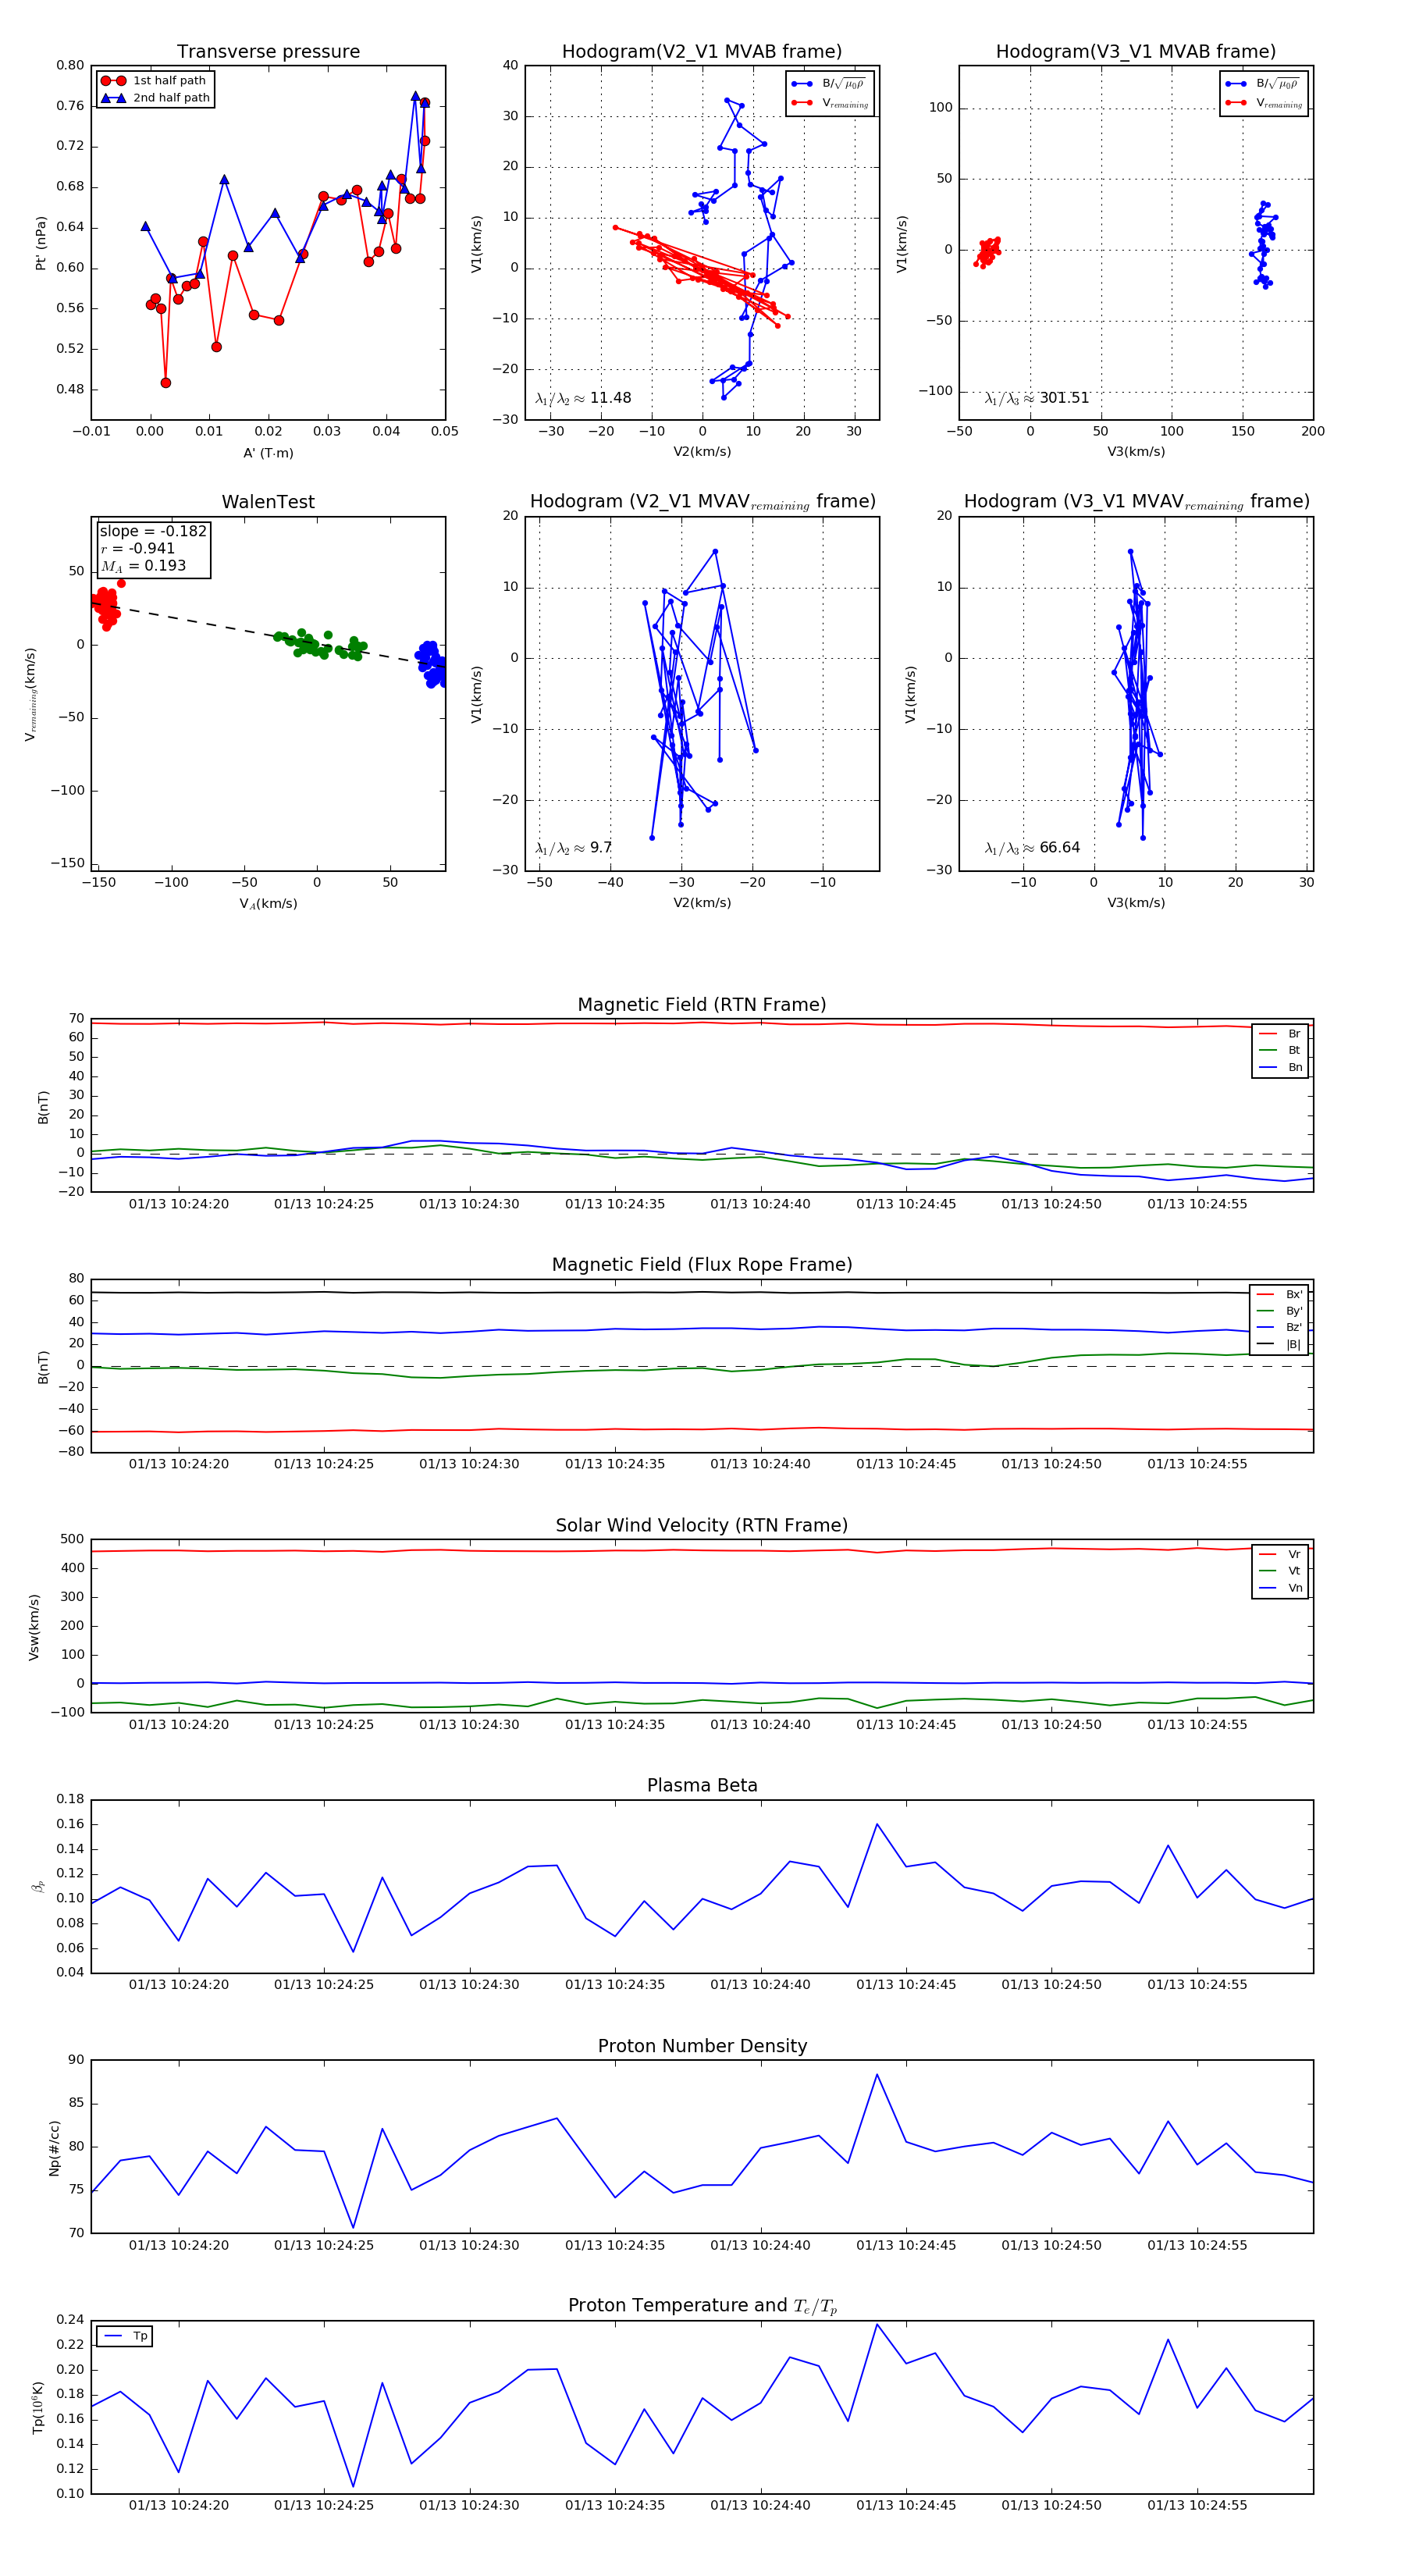Click the V_remaining legend entry in V2_V1 MVAB hodogram
Image resolution: width=1405 pixels, height=2576 pixels.
[830, 103]
